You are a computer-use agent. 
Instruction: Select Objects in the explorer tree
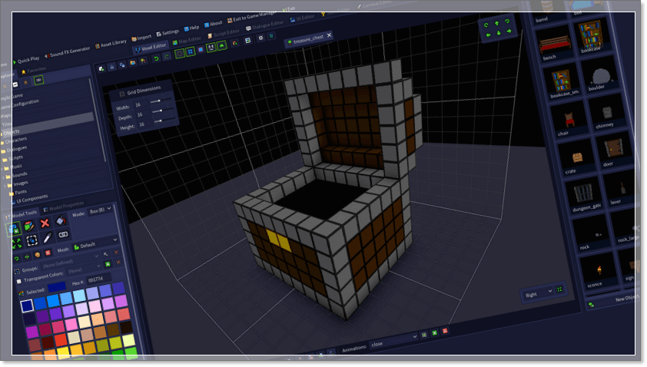[11, 132]
